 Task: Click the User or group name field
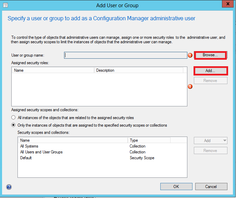coord(125,55)
